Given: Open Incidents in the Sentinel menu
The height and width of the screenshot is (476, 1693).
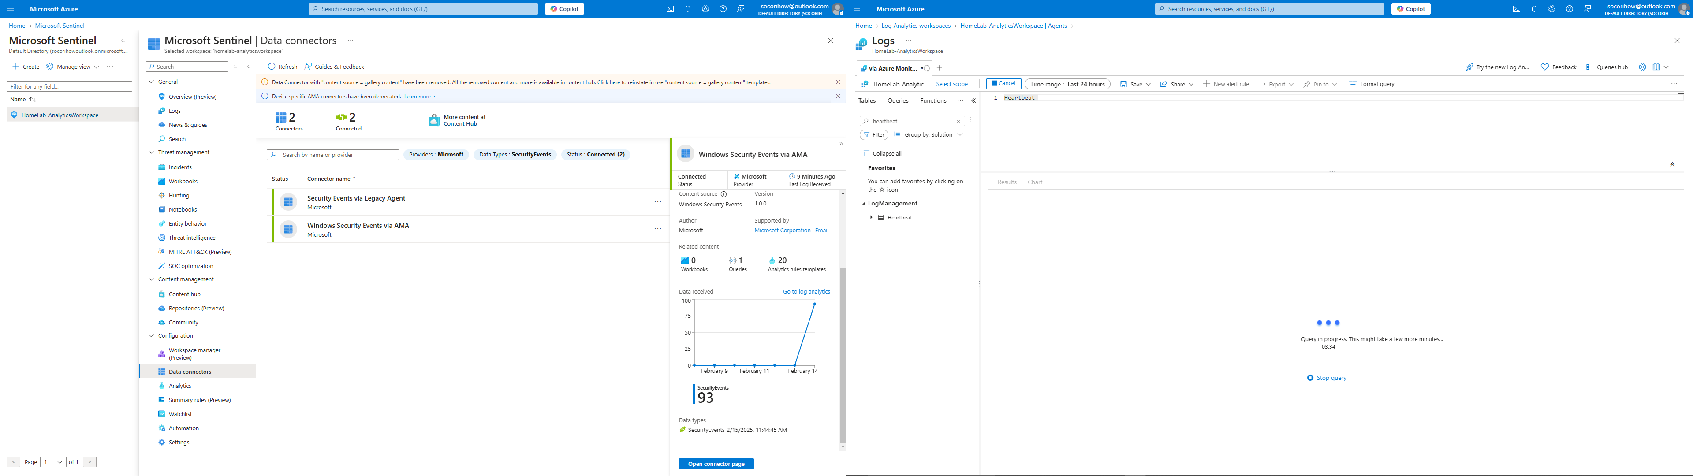Looking at the screenshot, I should 180,167.
